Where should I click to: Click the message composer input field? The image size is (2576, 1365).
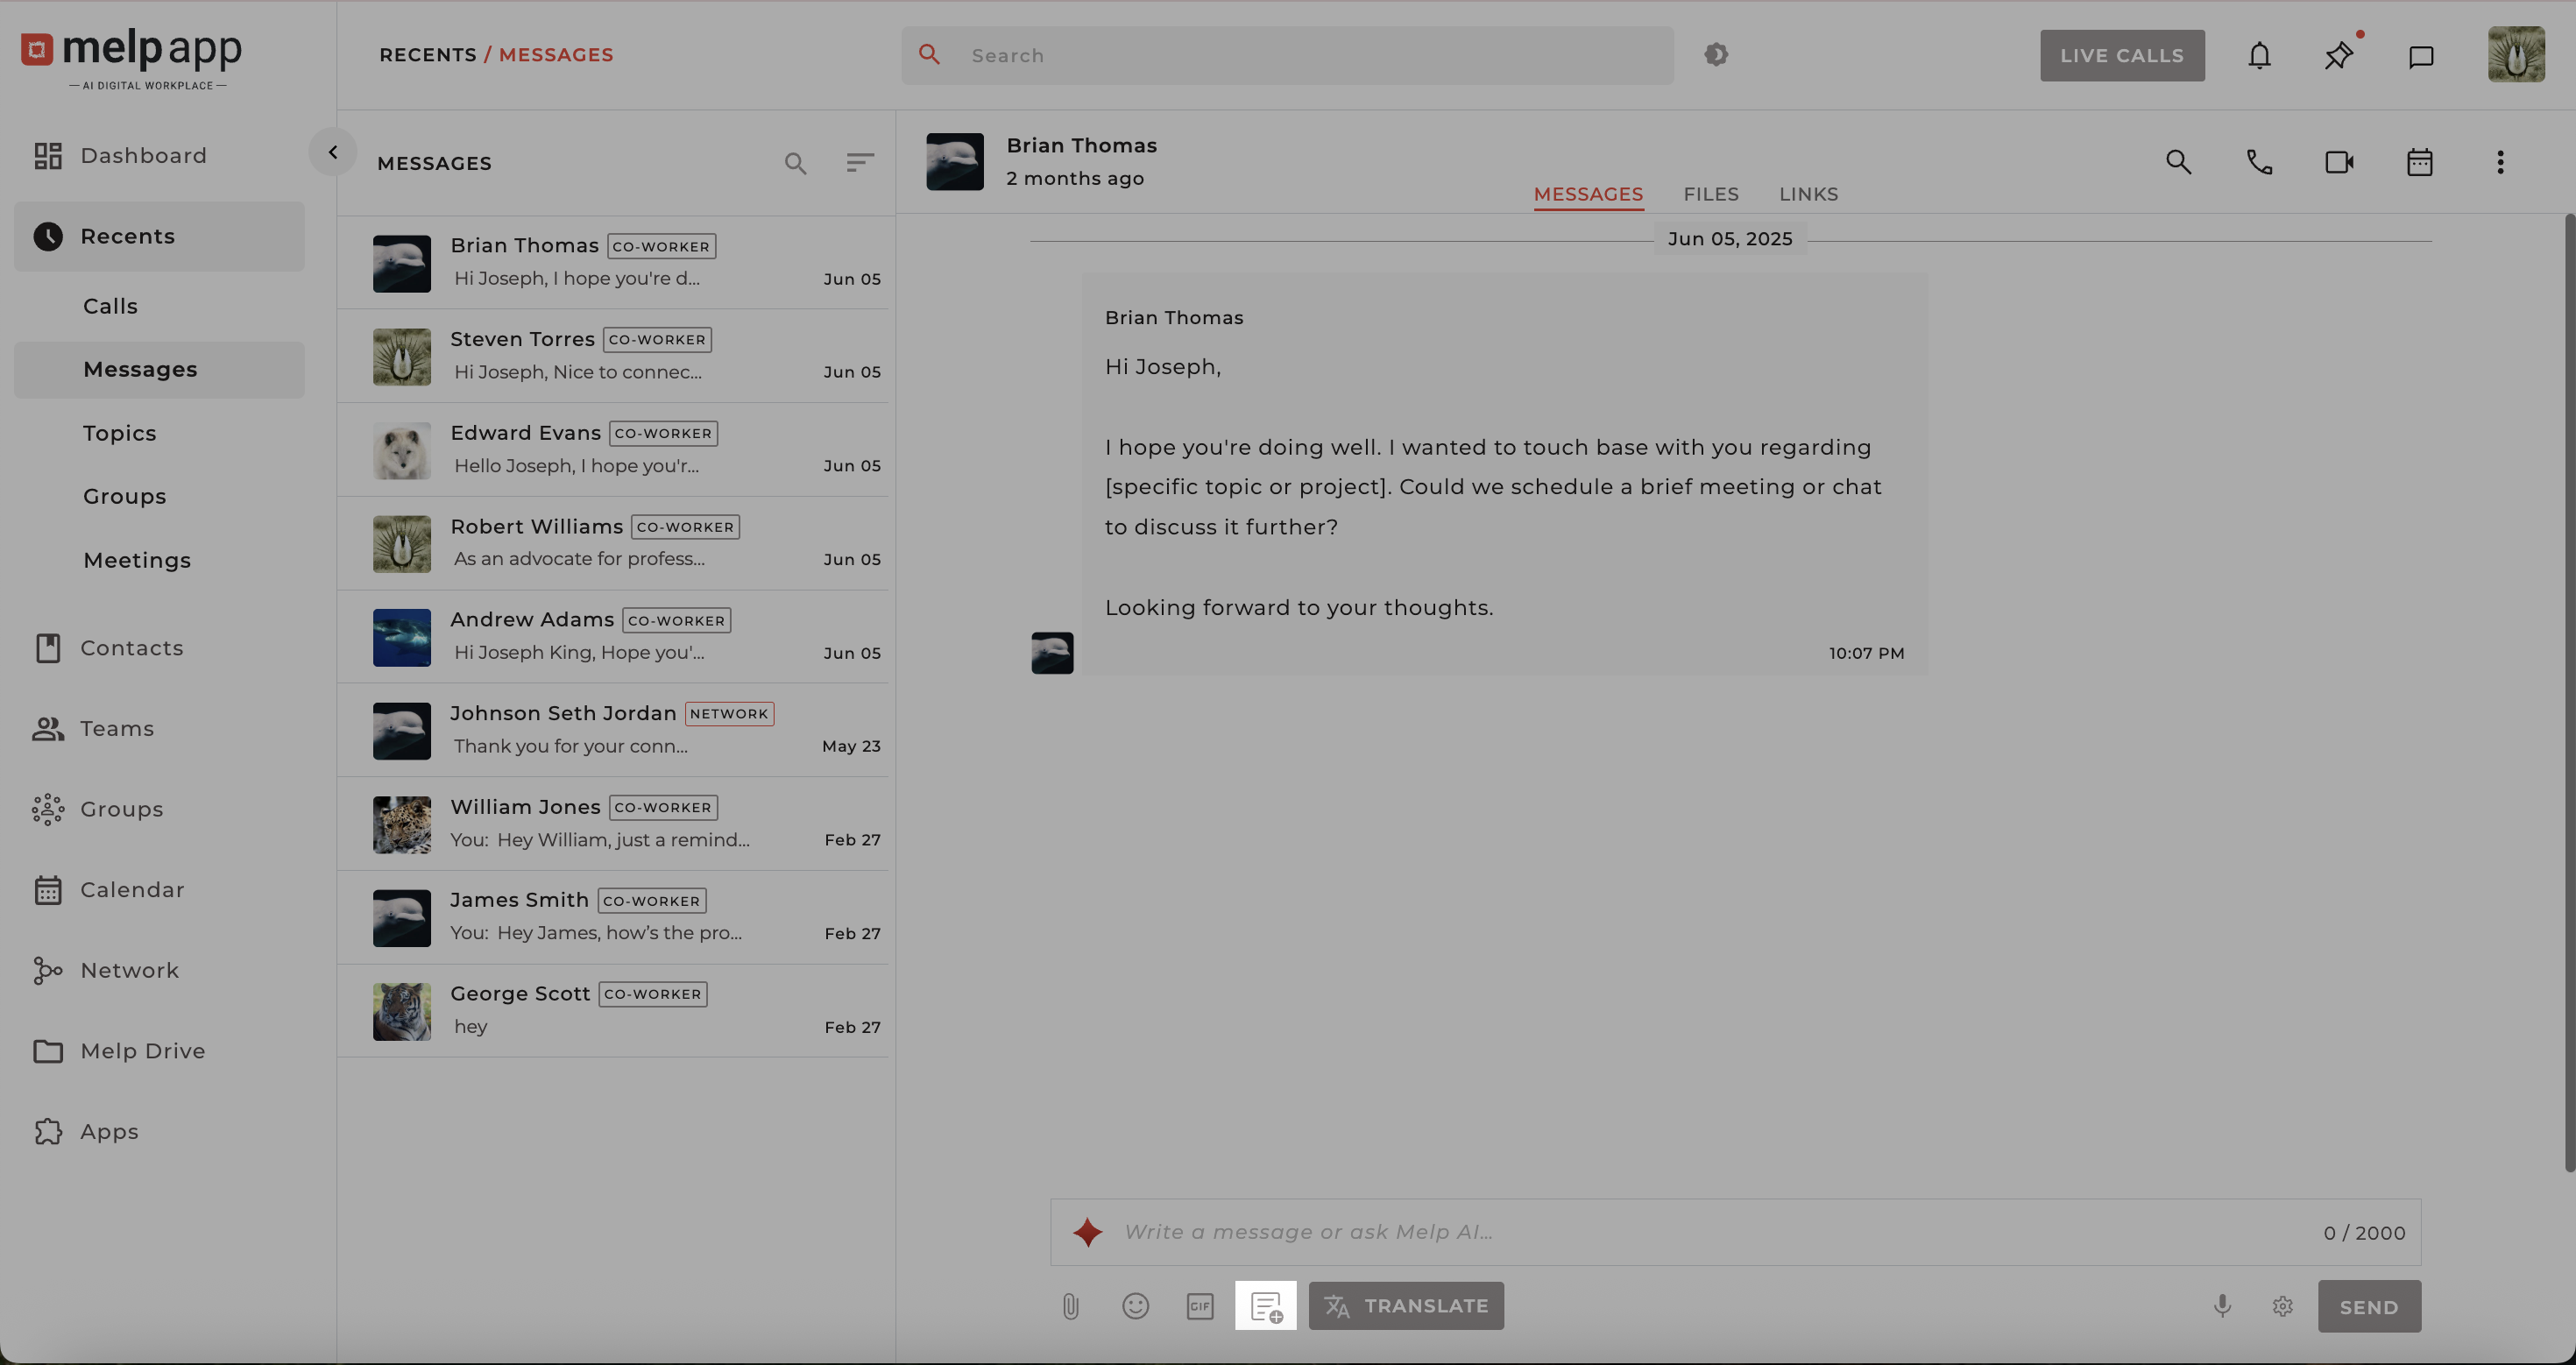[x=1700, y=1232]
